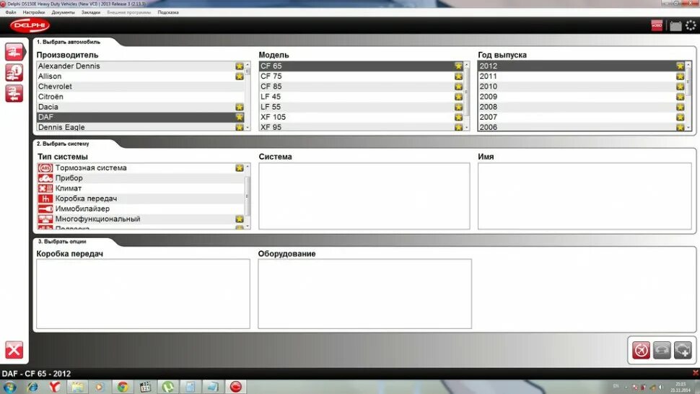Viewport: 700px width, 394px height.
Task: Select model LF 55
Action: coord(361,107)
